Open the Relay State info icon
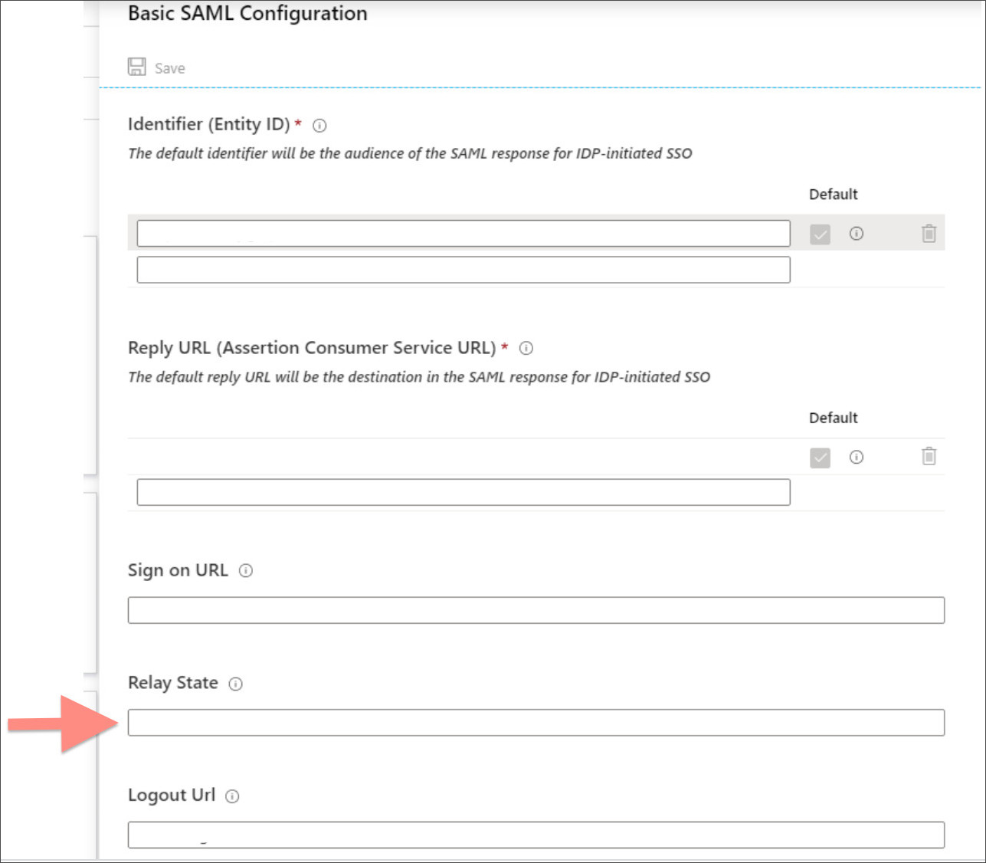Image resolution: width=986 pixels, height=863 pixels. coord(236,684)
